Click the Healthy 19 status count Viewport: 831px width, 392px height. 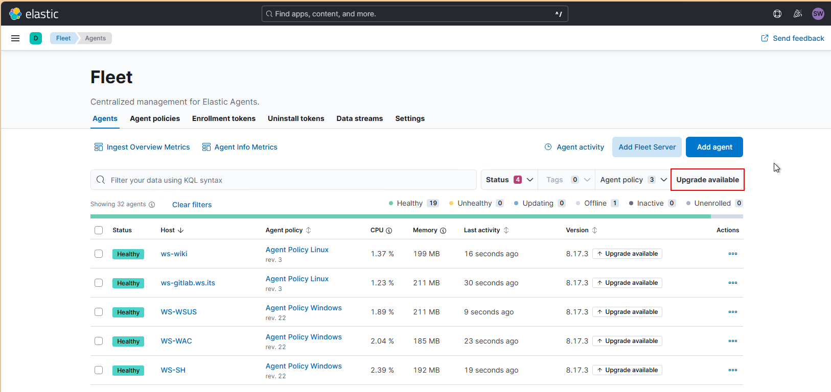pyautogui.click(x=413, y=203)
